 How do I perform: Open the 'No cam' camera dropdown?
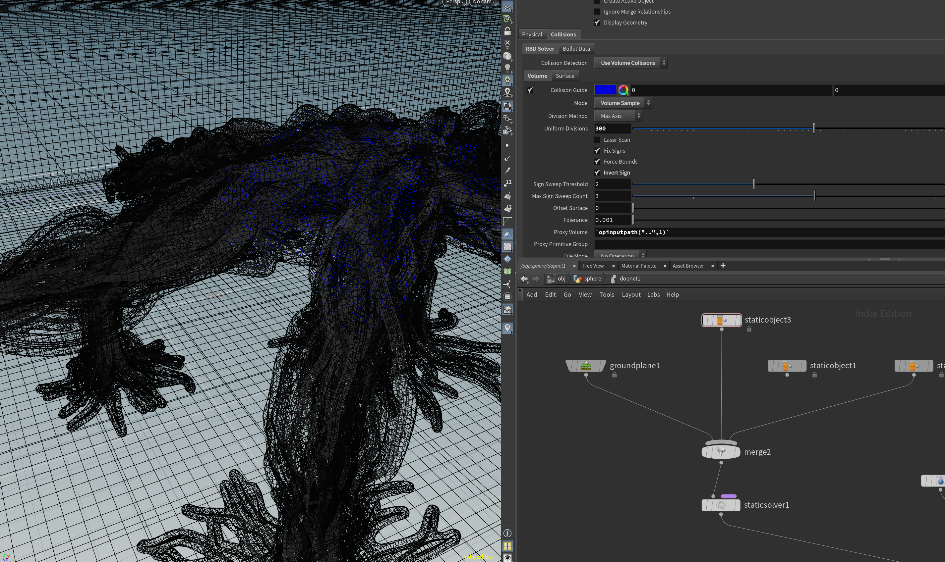[484, 2]
